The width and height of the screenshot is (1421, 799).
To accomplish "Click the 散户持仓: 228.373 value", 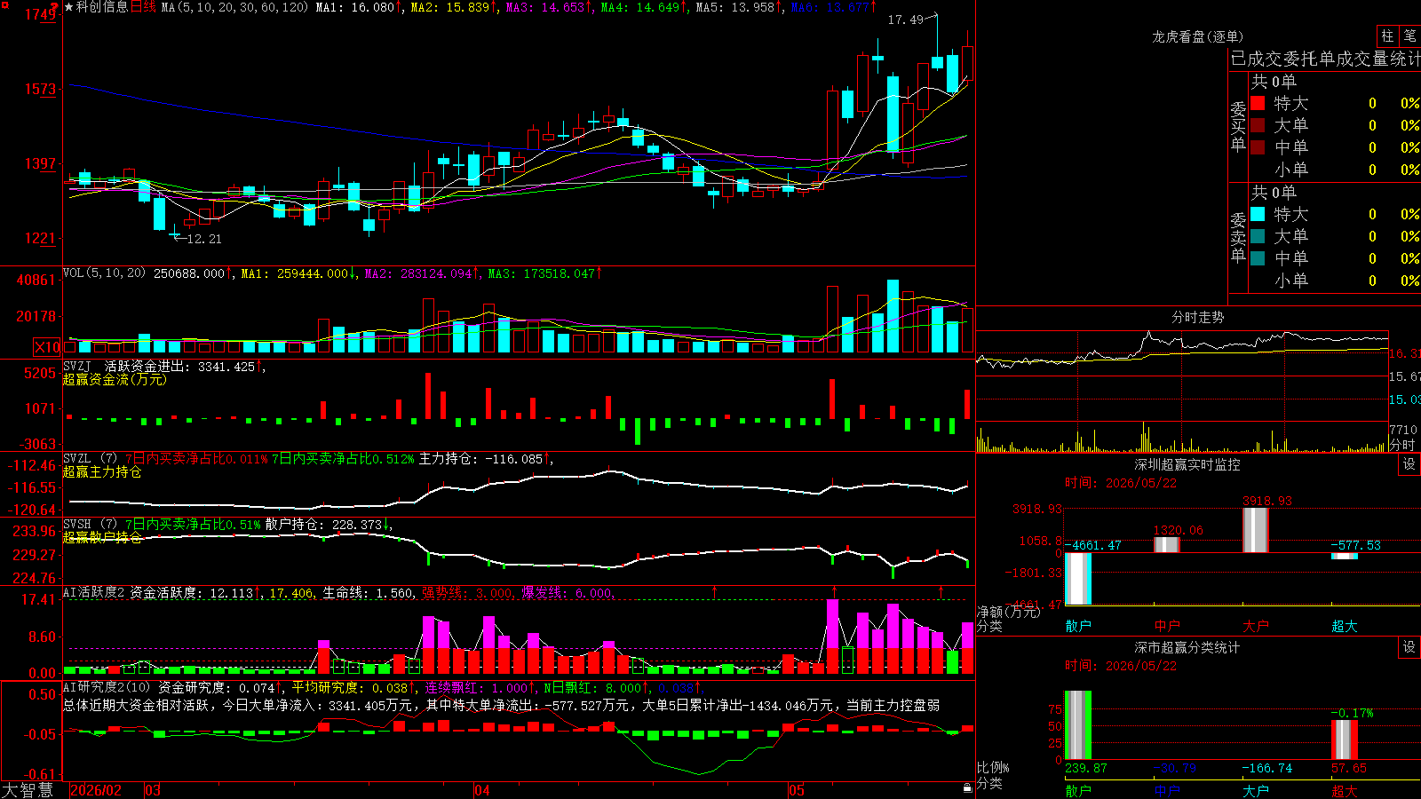I will tap(323, 525).
